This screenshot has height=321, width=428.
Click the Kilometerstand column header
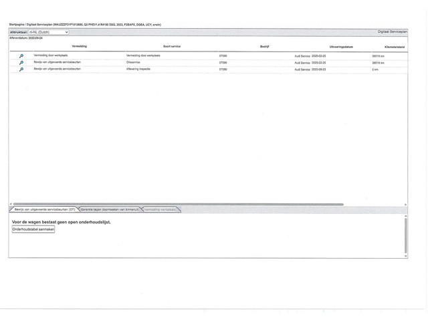[394, 47]
